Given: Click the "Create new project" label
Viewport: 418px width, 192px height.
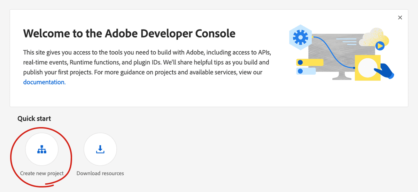Looking at the screenshot, I should (42, 173).
